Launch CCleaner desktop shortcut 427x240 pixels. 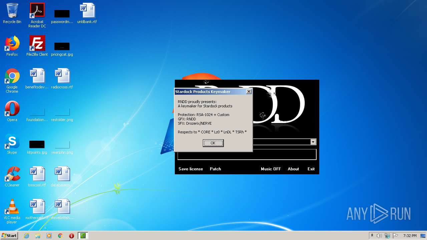(12, 177)
